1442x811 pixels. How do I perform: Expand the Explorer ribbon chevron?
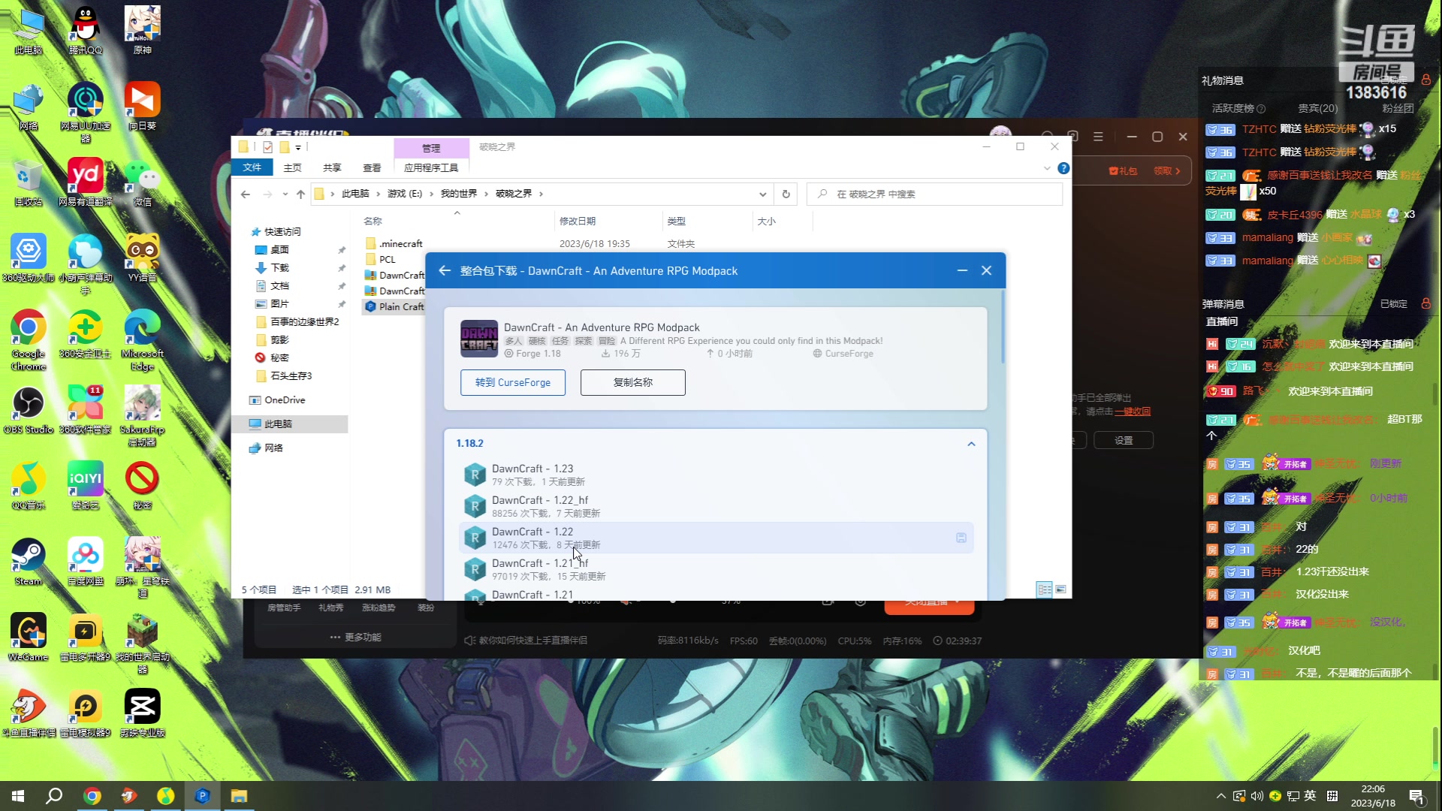click(x=1047, y=168)
